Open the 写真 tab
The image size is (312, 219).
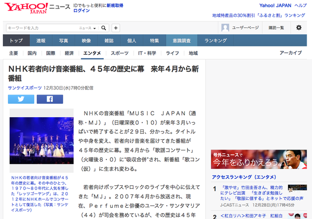[64, 41]
